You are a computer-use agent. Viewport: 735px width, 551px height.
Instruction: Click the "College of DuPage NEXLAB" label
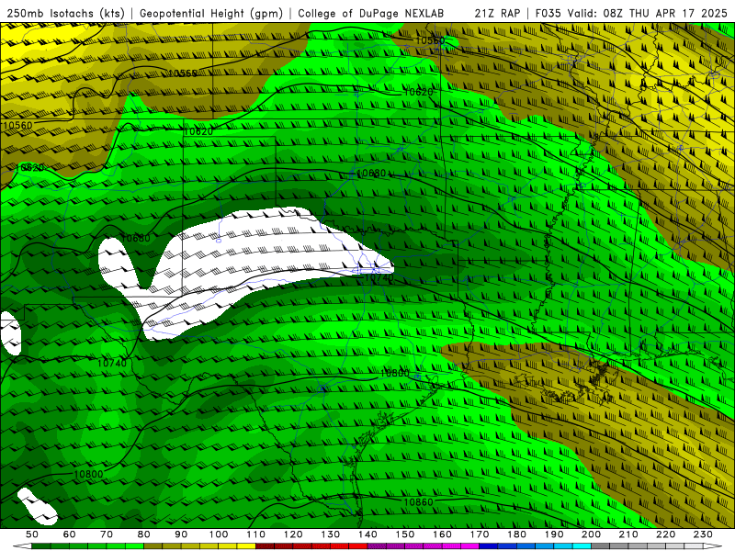click(x=371, y=14)
